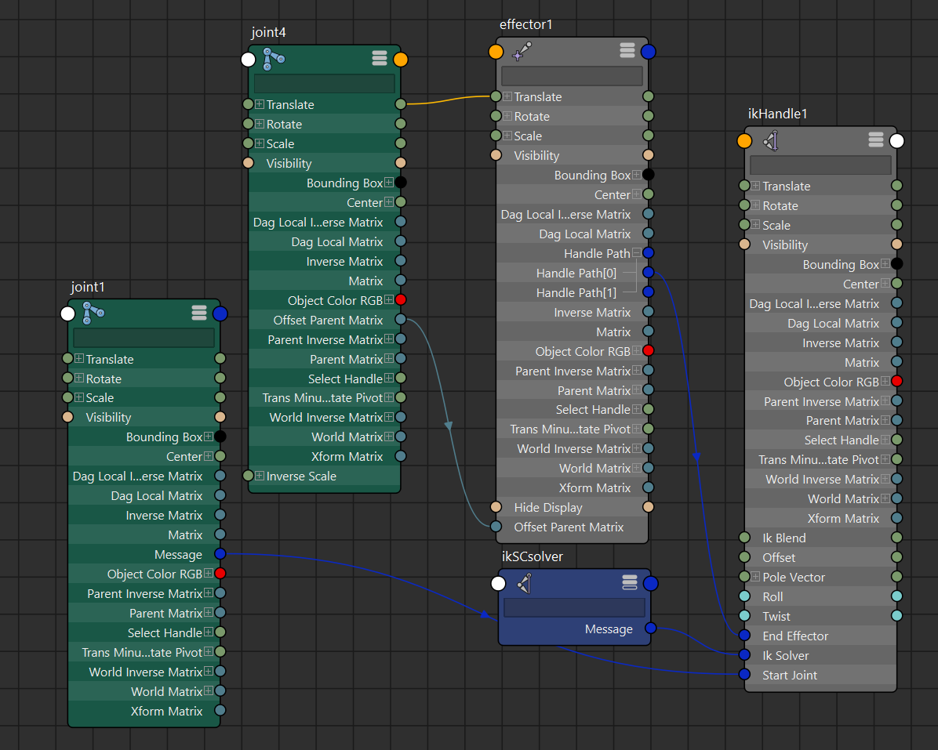
Task: Click ikHandle1 Start Joint input port
Action: [745, 675]
